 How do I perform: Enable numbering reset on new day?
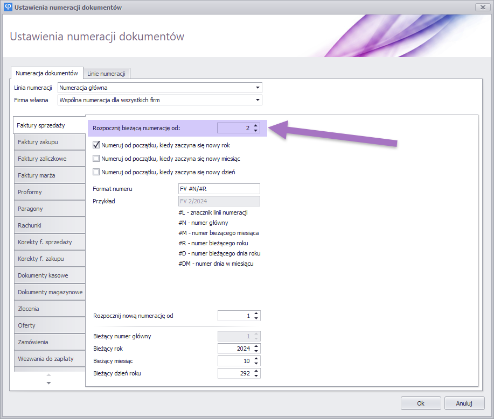tap(96, 172)
